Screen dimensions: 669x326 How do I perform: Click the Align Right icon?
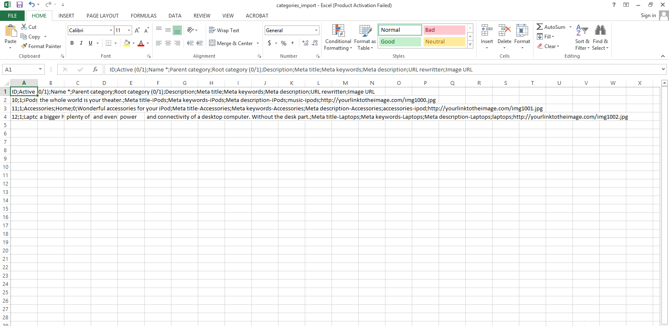point(177,43)
